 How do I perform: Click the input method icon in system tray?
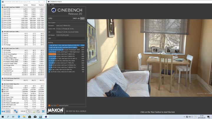coord(196,117)
